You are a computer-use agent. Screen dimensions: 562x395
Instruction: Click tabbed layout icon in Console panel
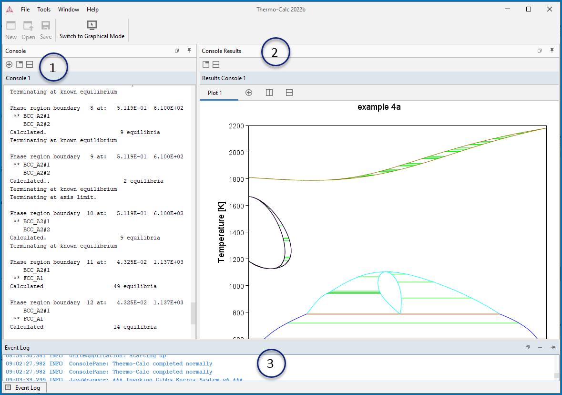point(20,64)
